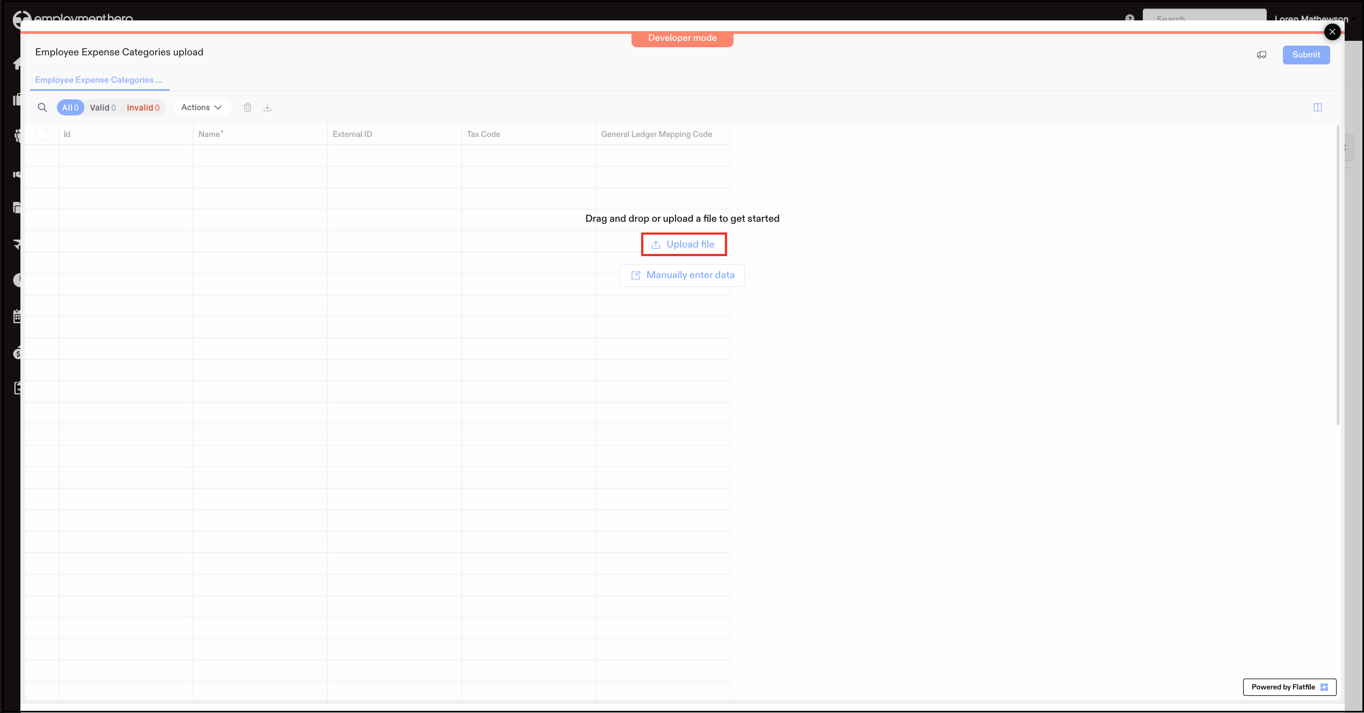Click the Flatfile logo icon
Screen dimensions: 1364x713
(1324, 687)
